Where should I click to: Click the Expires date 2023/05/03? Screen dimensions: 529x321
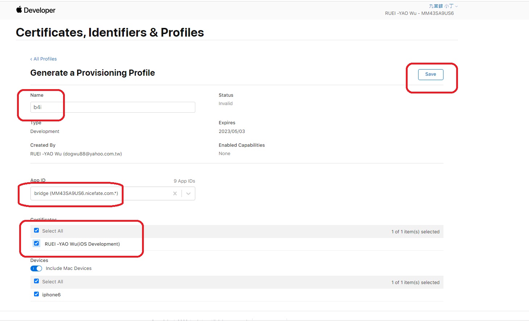[232, 132]
